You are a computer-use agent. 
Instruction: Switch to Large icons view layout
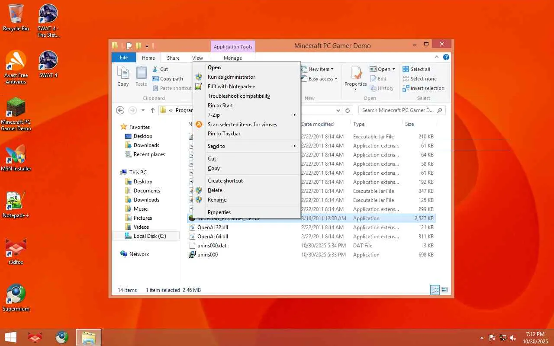coord(444,290)
